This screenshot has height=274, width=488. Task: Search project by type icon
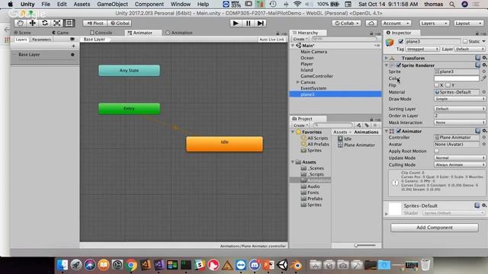pos(358,125)
